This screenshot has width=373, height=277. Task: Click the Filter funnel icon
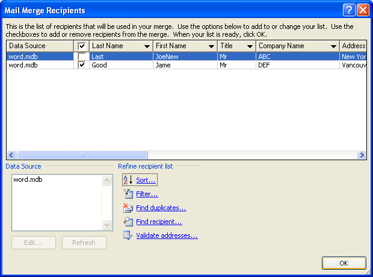128,194
